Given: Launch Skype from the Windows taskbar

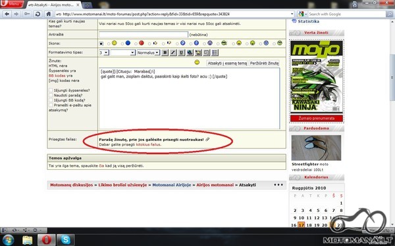Looking at the screenshot, I should pos(65,239).
